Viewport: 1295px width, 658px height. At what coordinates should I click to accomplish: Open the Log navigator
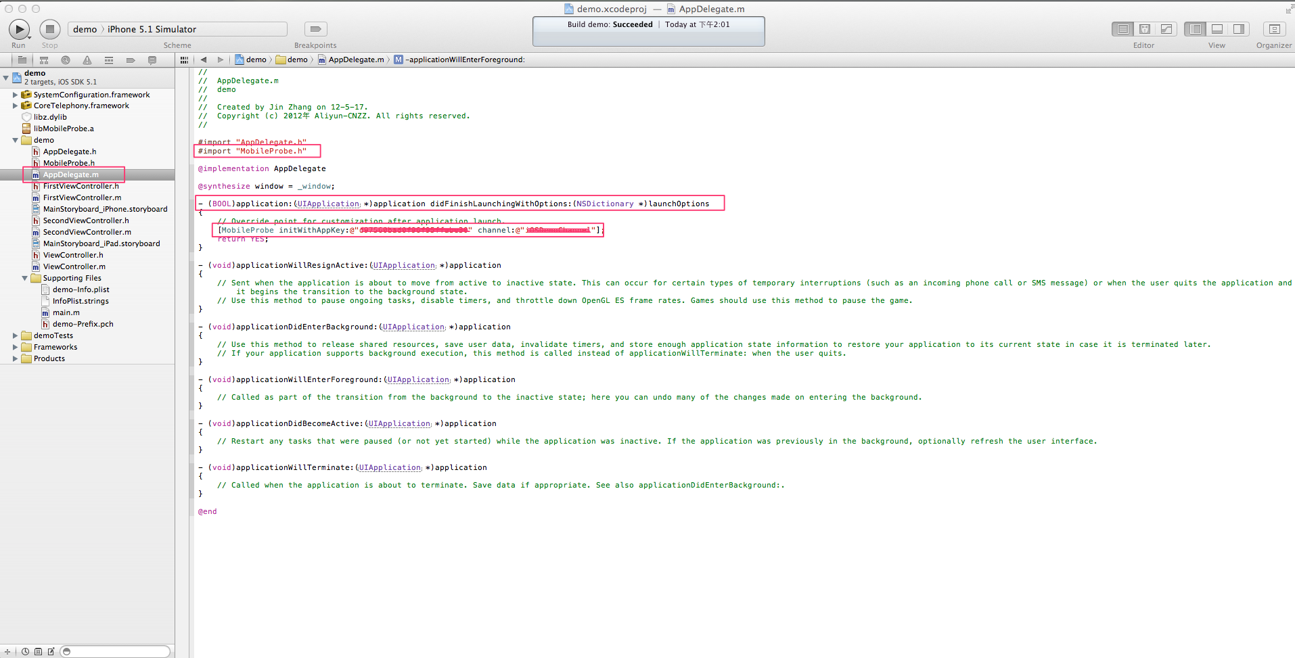(x=152, y=60)
